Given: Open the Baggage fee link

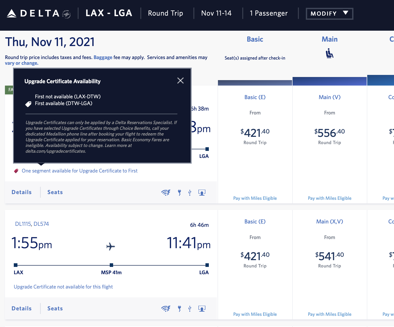Looking at the screenshot, I should (103, 57).
